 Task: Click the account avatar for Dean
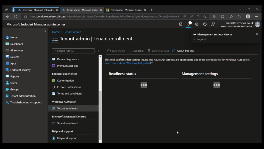click(x=257, y=24)
